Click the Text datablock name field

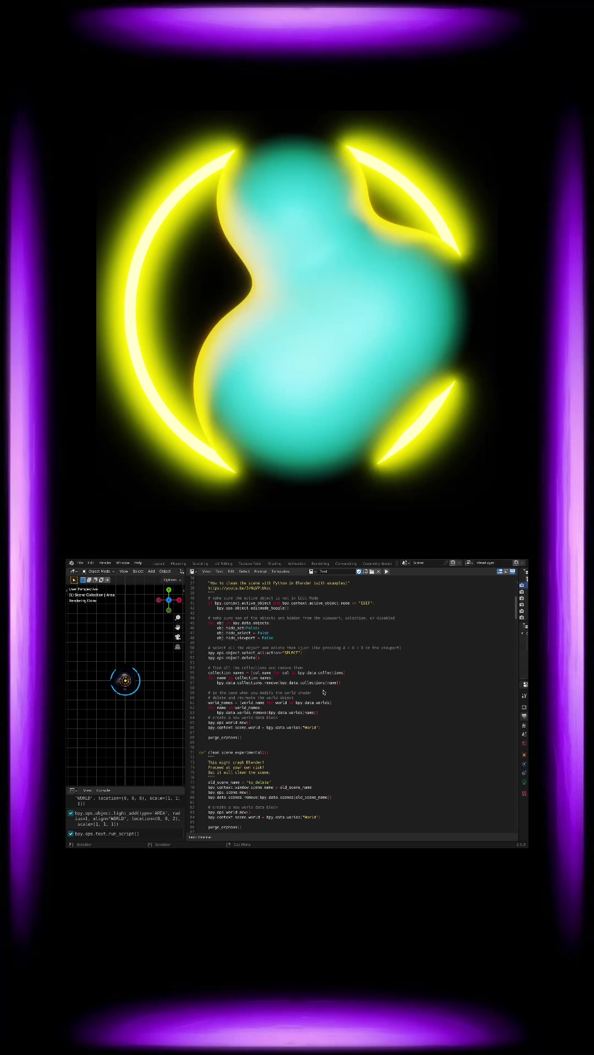pos(335,572)
